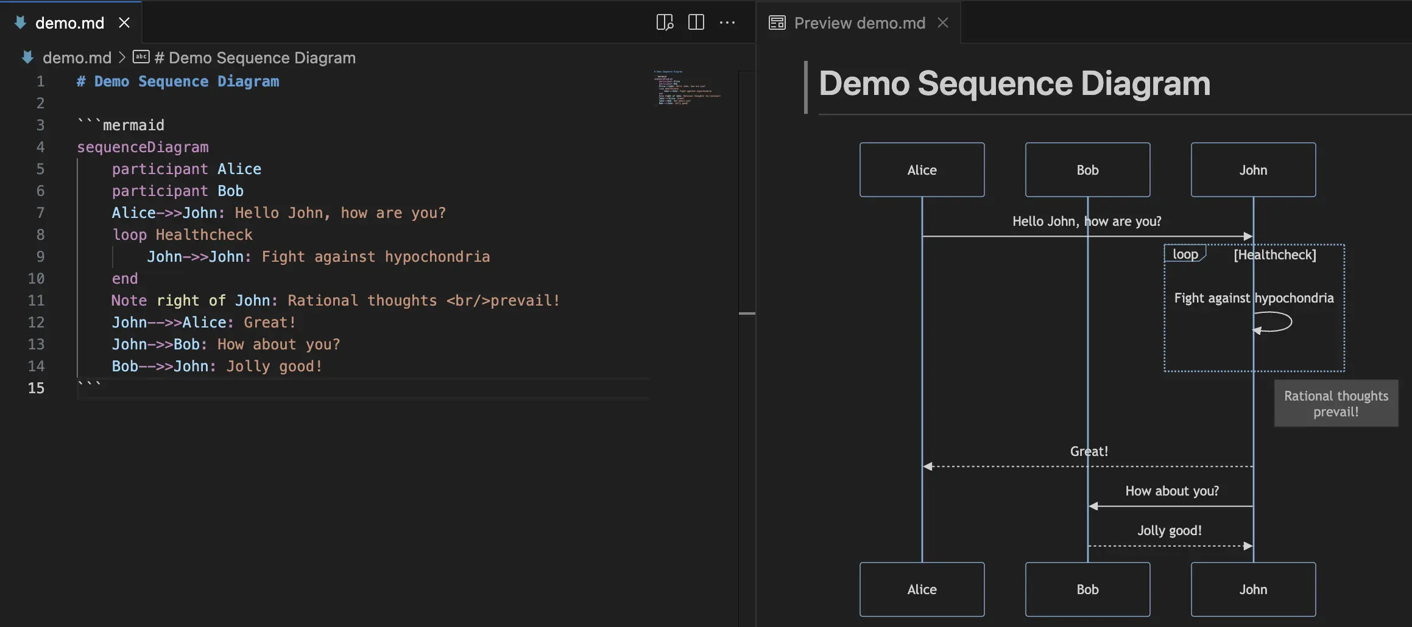1412x627 pixels.
Task: Click the ```mermaid code fence line
Action: 121,125
